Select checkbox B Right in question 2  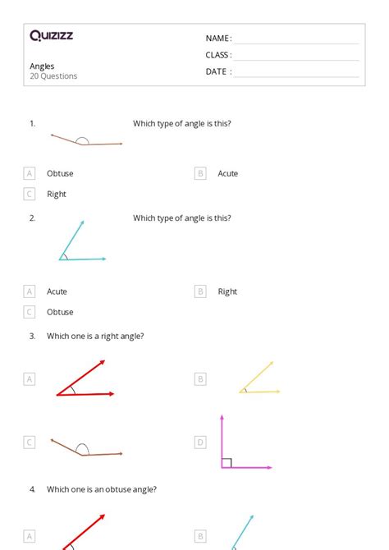coord(200,291)
